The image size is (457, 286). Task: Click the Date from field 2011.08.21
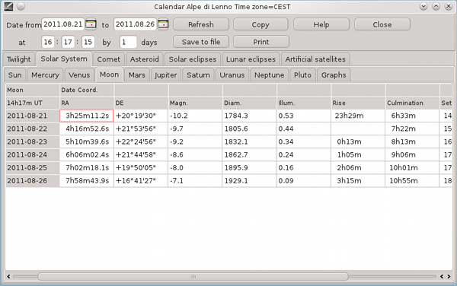click(x=63, y=24)
